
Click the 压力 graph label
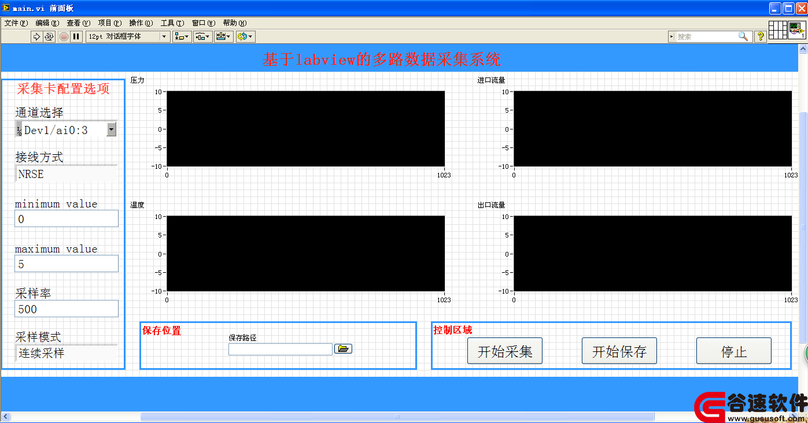pos(137,80)
